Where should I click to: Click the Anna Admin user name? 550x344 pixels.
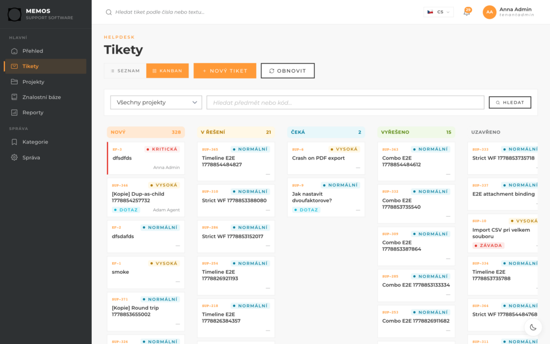pyautogui.click(x=515, y=10)
